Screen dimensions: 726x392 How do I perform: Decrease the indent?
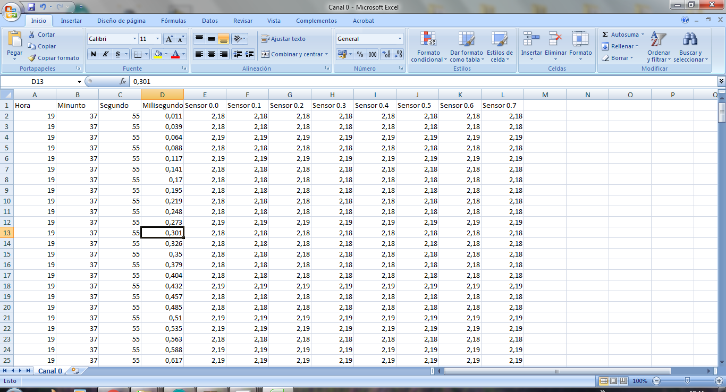tap(238, 54)
